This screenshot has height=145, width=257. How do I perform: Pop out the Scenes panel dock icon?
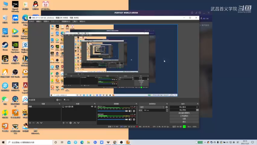pyautogui.click(x=59, y=104)
